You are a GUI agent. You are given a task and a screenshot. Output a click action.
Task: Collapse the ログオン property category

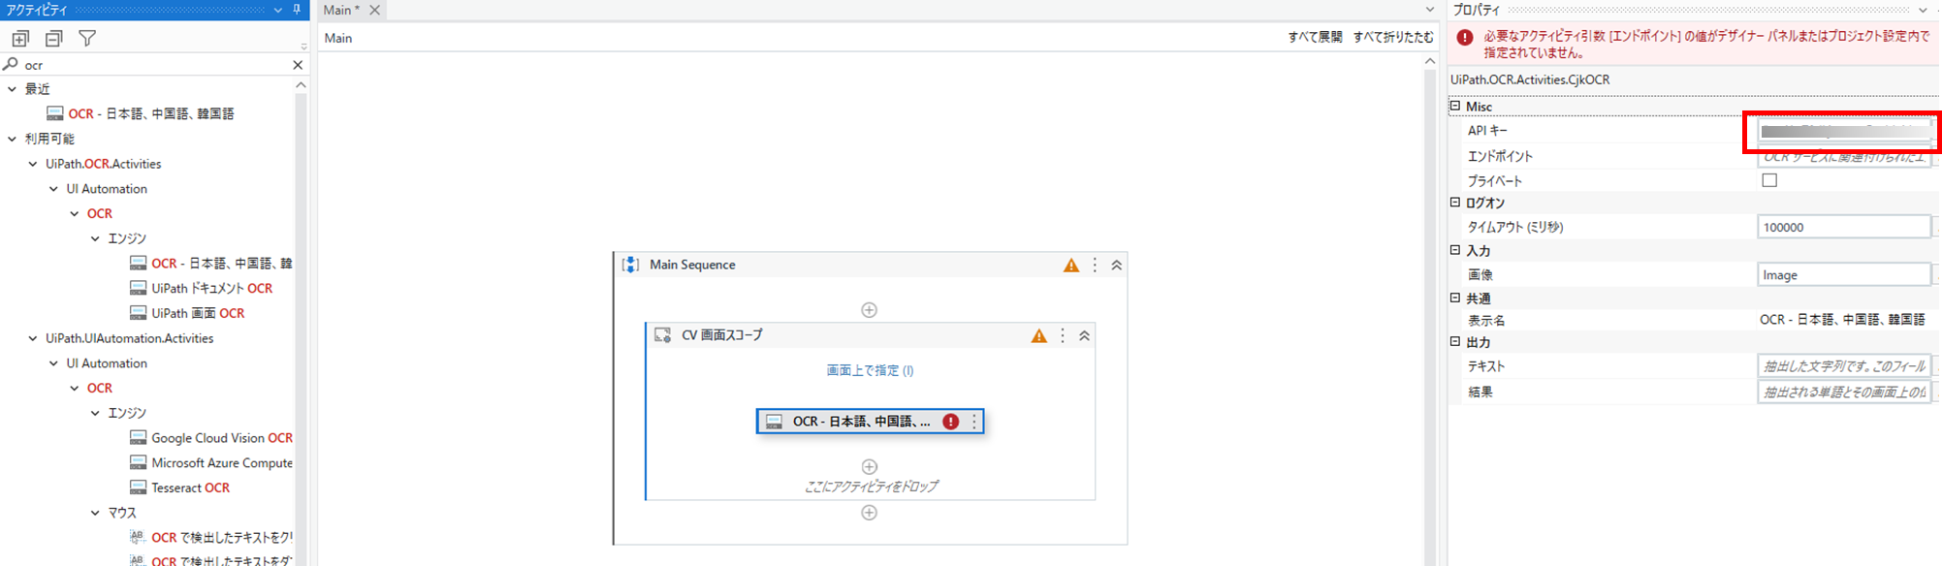(x=1455, y=203)
